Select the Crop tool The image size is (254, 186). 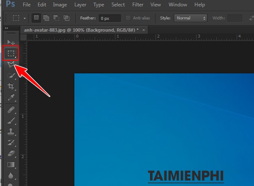click(11, 86)
